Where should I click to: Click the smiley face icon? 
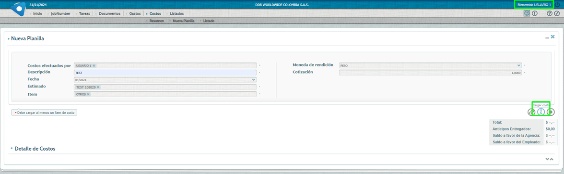527,14
